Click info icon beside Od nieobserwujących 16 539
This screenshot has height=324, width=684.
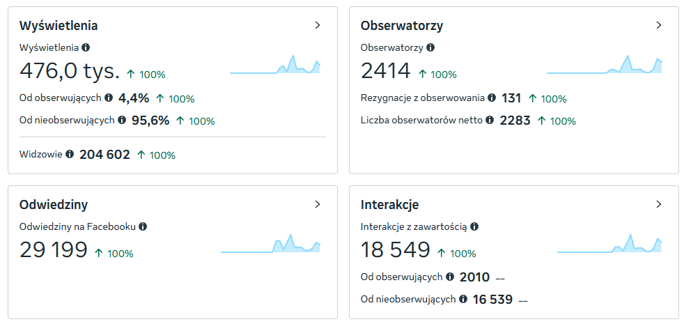click(x=463, y=299)
